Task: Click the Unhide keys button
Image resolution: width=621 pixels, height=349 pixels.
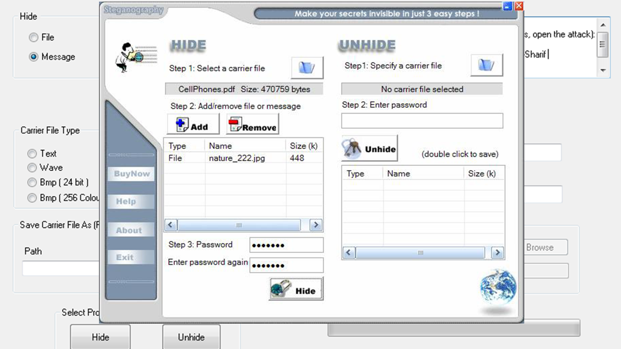Action: [x=369, y=149]
